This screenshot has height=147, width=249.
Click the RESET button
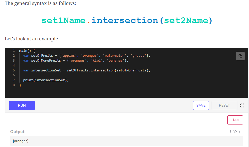coord(224,105)
